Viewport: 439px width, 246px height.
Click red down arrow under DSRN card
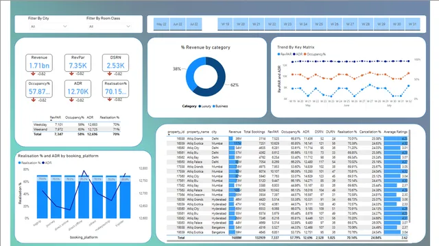(x=110, y=74)
